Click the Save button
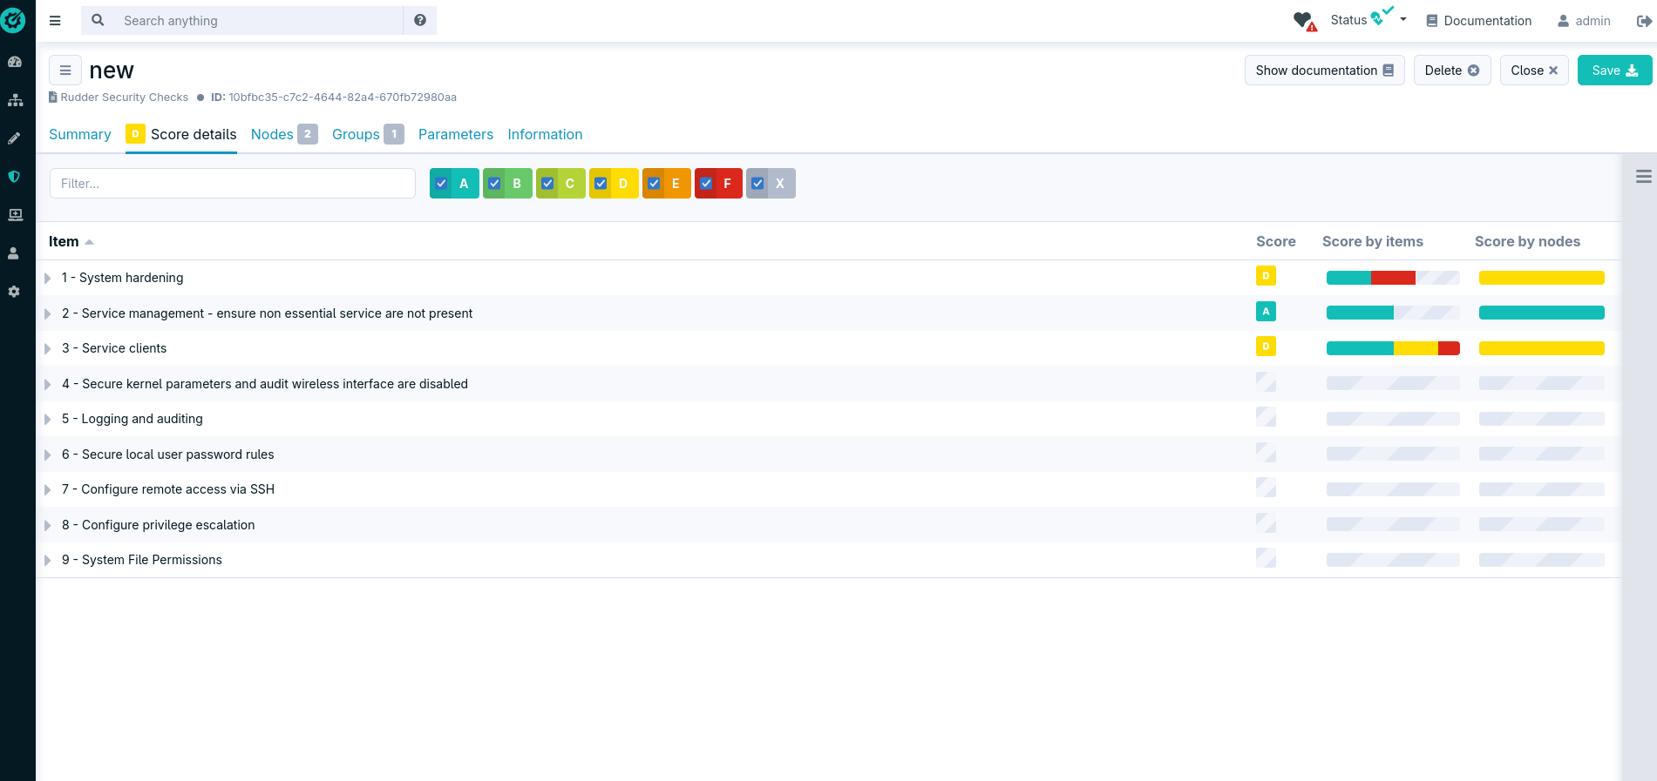1657x781 pixels. tap(1614, 71)
